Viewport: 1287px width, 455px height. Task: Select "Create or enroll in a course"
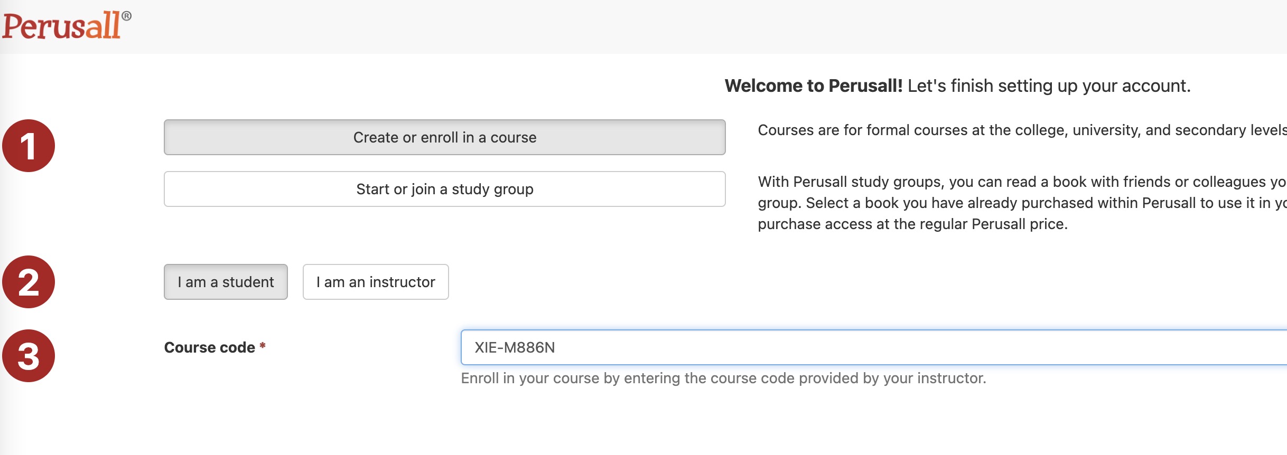[x=444, y=137]
